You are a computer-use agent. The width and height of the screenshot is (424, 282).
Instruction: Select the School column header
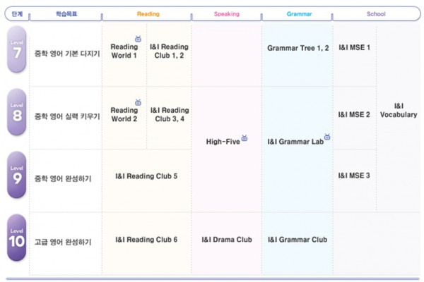point(376,14)
